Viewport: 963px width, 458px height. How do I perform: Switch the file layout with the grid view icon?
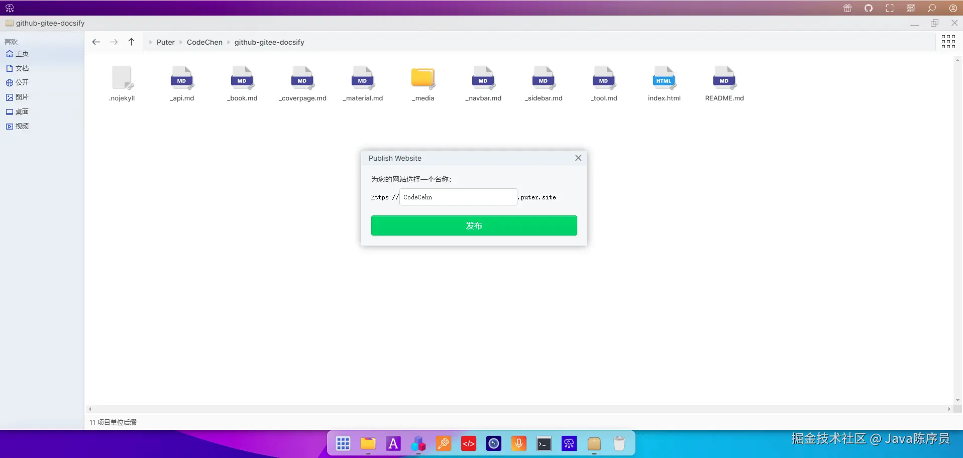point(948,42)
